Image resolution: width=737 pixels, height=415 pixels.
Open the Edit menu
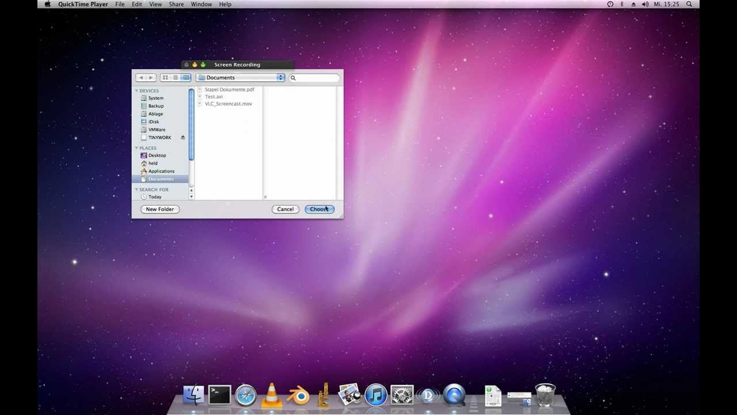click(136, 4)
